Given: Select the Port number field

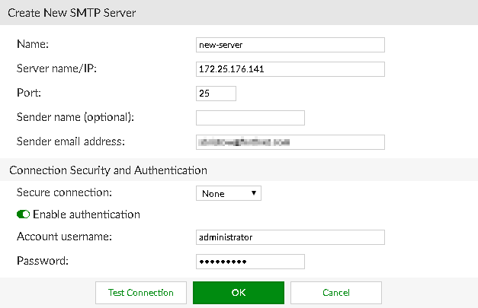Looking at the screenshot, I should point(216,94).
